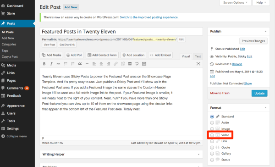Apply strikethrough formatting
This screenshot has width=275, height=167.
(58, 64)
